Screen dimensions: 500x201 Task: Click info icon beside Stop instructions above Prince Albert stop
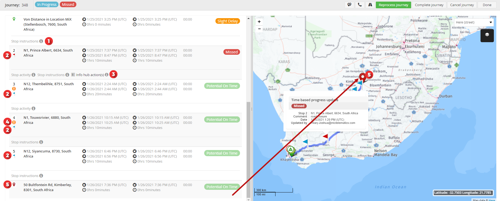(x=41, y=41)
